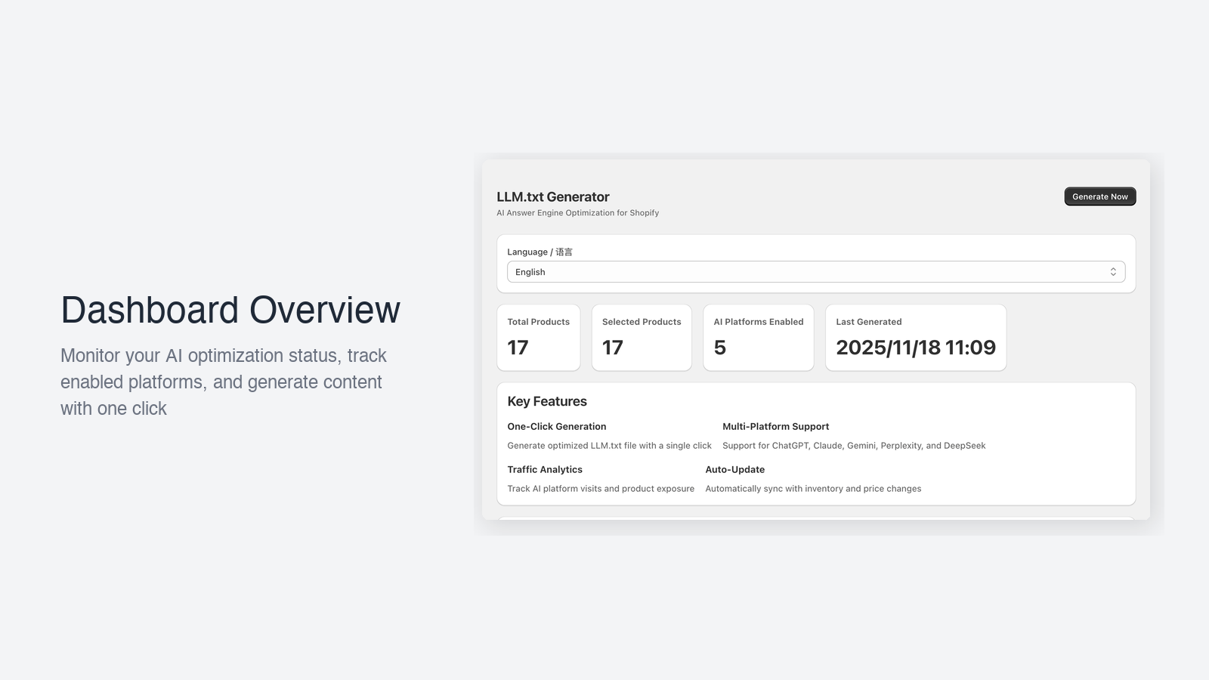Image resolution: width=1209 pixels, height=680 pixels.
Task: Click the Generate Now button
Action: point(1099,196)
